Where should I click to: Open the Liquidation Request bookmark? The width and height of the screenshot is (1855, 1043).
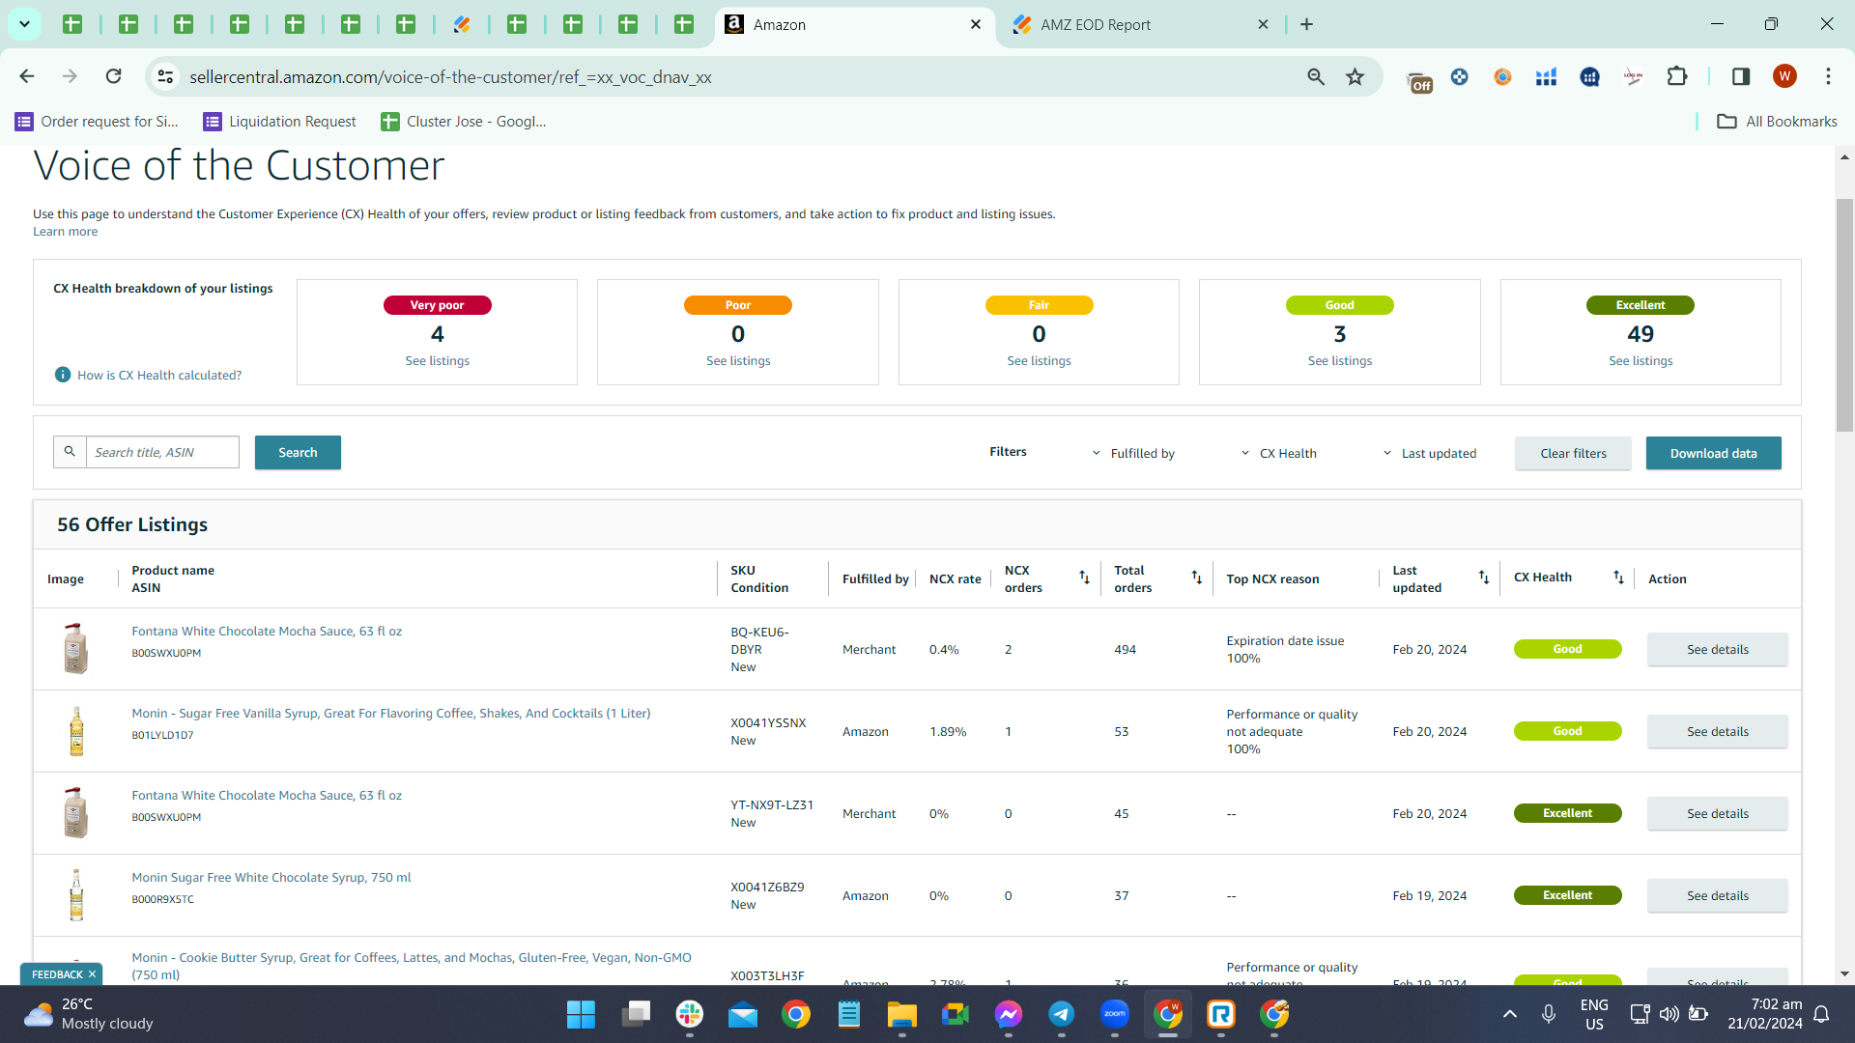click(x=280, y=122)
